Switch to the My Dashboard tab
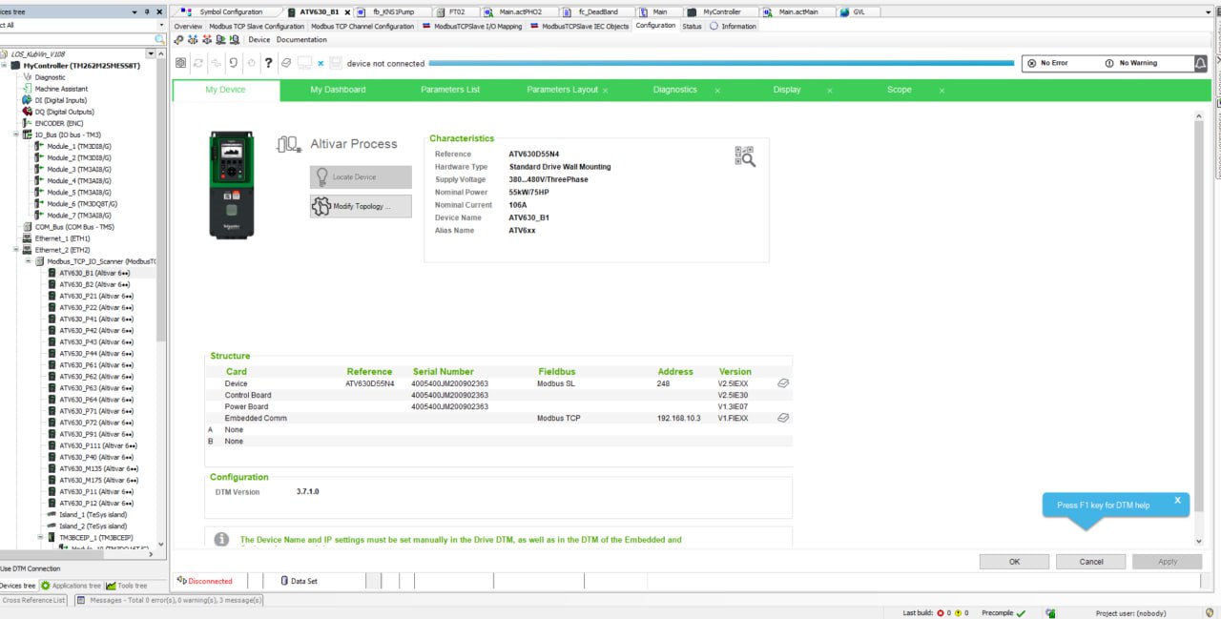This screenshot has height=619, width=1221. point(338,90)
